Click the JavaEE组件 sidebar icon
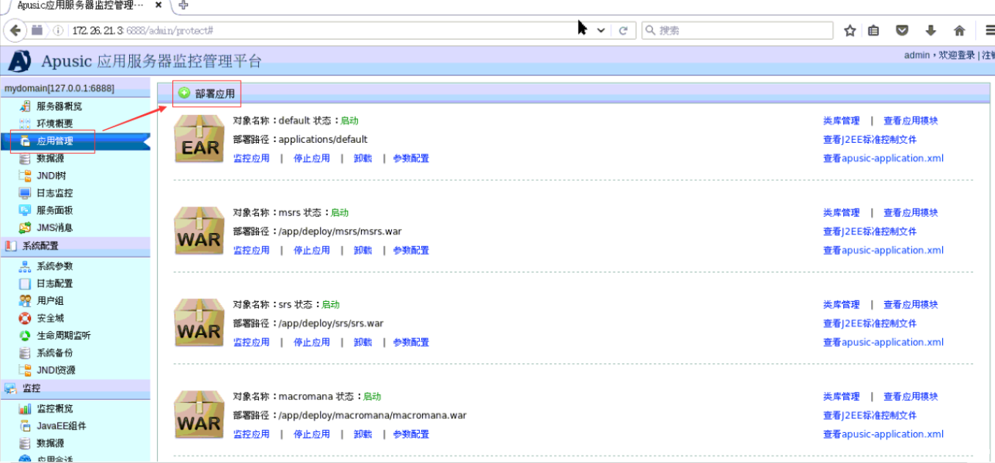 [x=25, y=426]
